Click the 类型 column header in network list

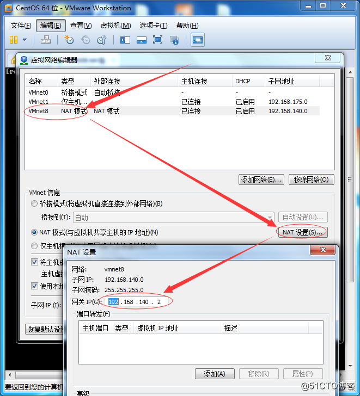point(74,81)
